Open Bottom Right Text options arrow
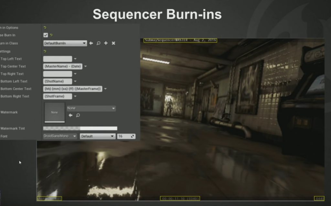The height and width of the screenshot is (206, 331). pos(75,96)
